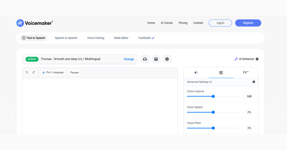Click the green Pro1 badge

32,59
